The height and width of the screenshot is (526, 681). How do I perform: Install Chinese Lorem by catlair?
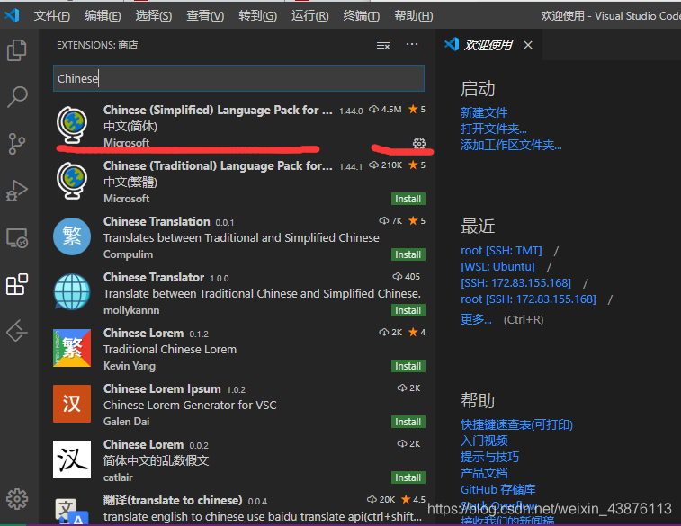(408, 477)
